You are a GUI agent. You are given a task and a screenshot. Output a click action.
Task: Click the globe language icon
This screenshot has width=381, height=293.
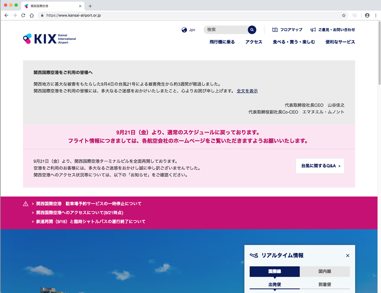(x=184, y=30)
